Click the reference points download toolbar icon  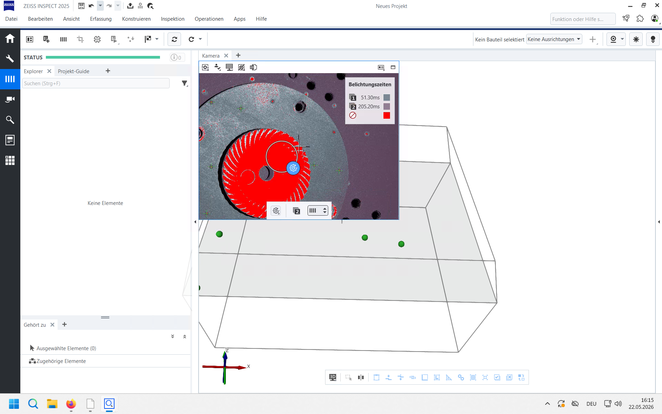tap(131, 39)
